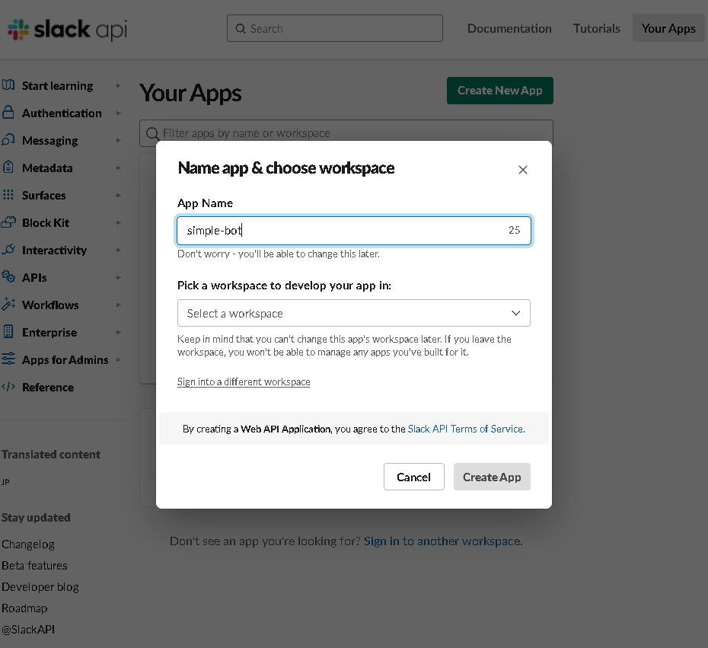
Task: Open the Sign into a different workspace link
Action: coord(243,381)
